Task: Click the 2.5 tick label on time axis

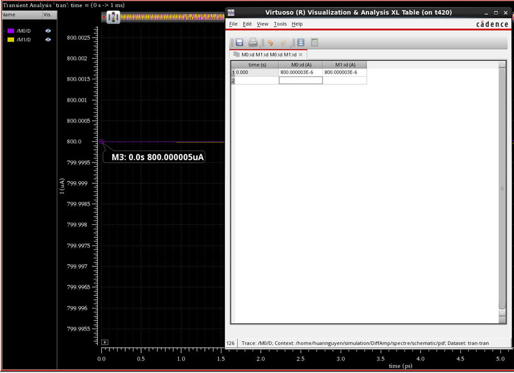Action: [301, 359]
